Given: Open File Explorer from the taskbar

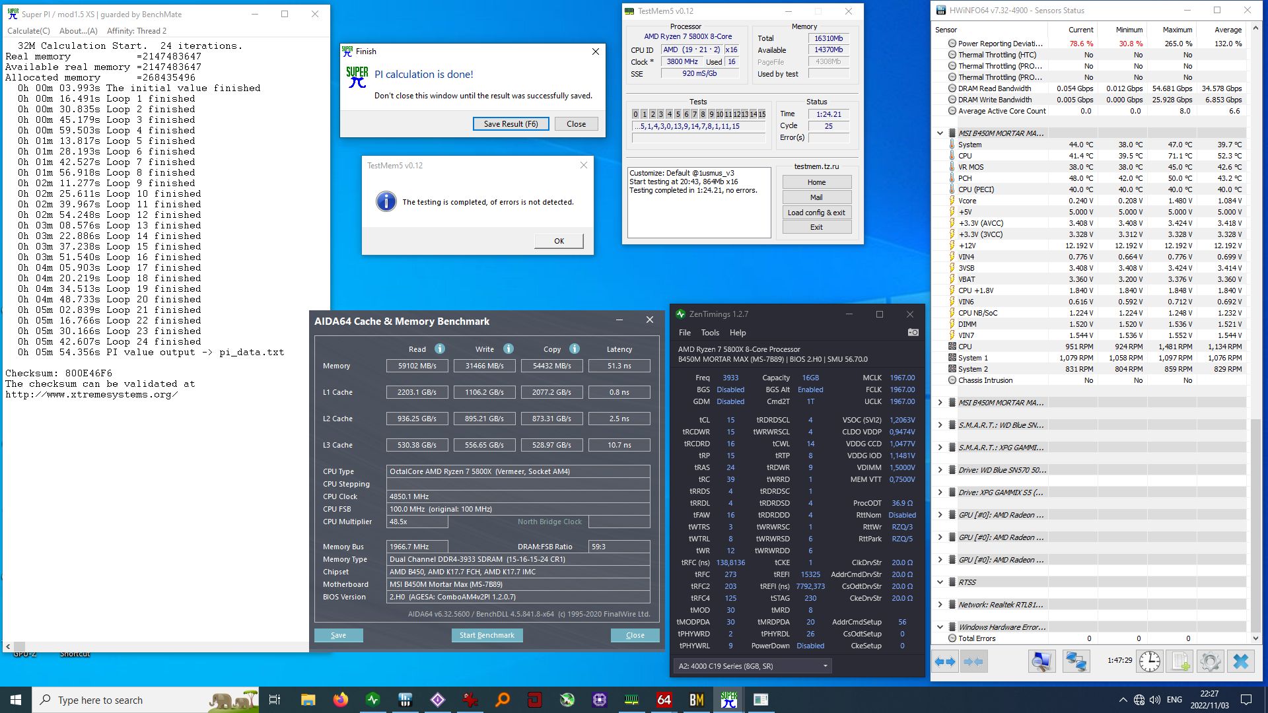Looking at the screenshot, I should [x=308, y=700].
